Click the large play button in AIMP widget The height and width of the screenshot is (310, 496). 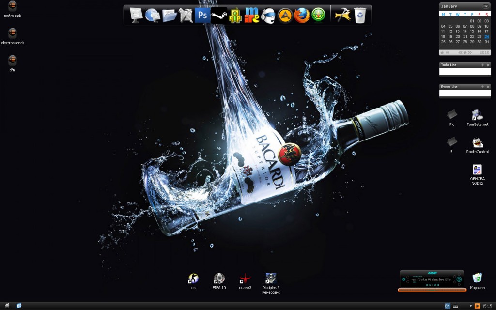tap(459, 279)
